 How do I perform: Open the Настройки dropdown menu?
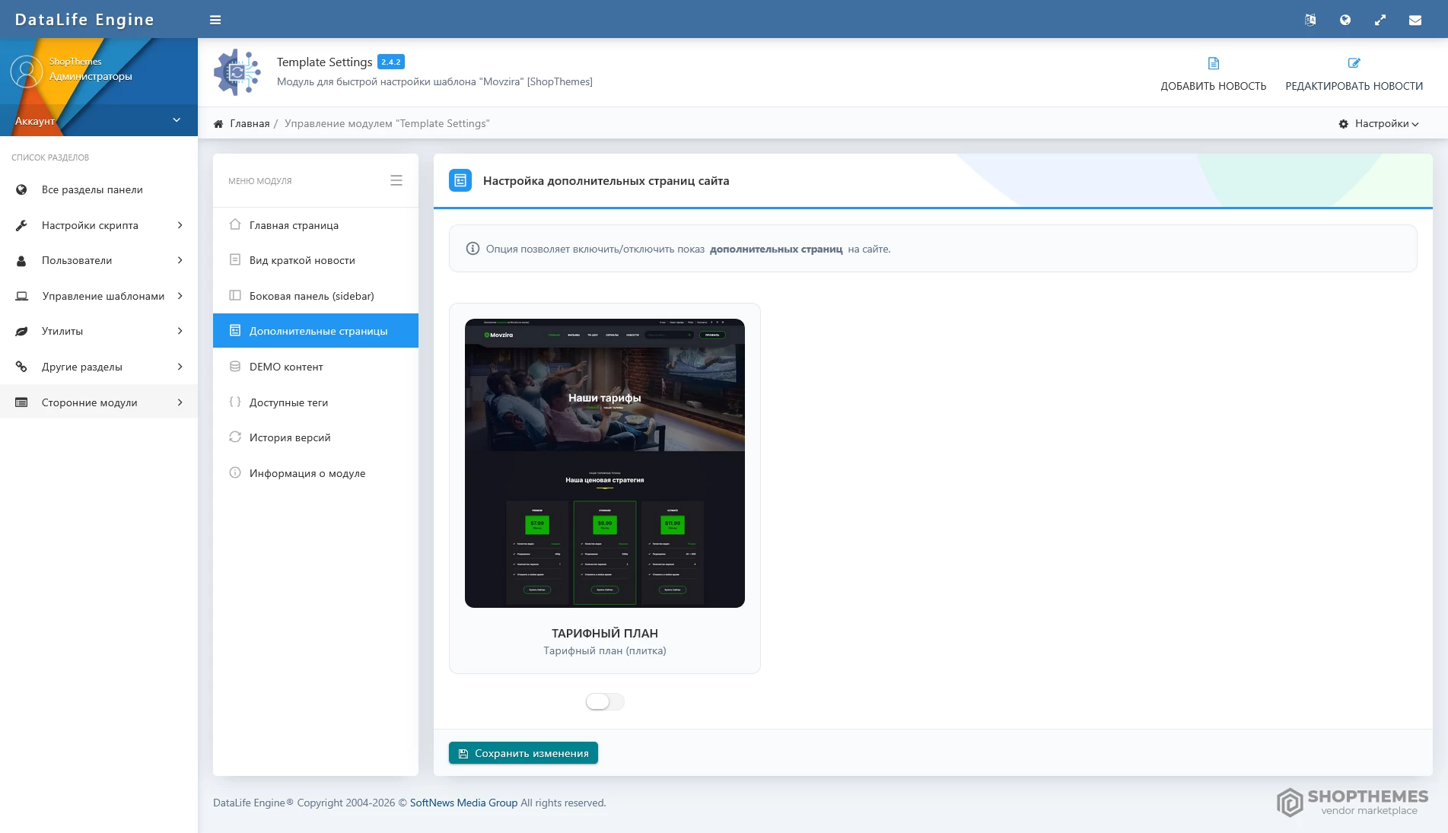[1379, 123]
